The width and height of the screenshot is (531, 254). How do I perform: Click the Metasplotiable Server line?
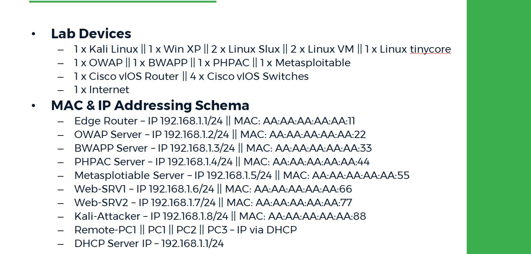pos(242,176)
